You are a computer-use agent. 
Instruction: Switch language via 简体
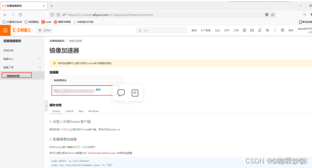click(x=291, y=30)
